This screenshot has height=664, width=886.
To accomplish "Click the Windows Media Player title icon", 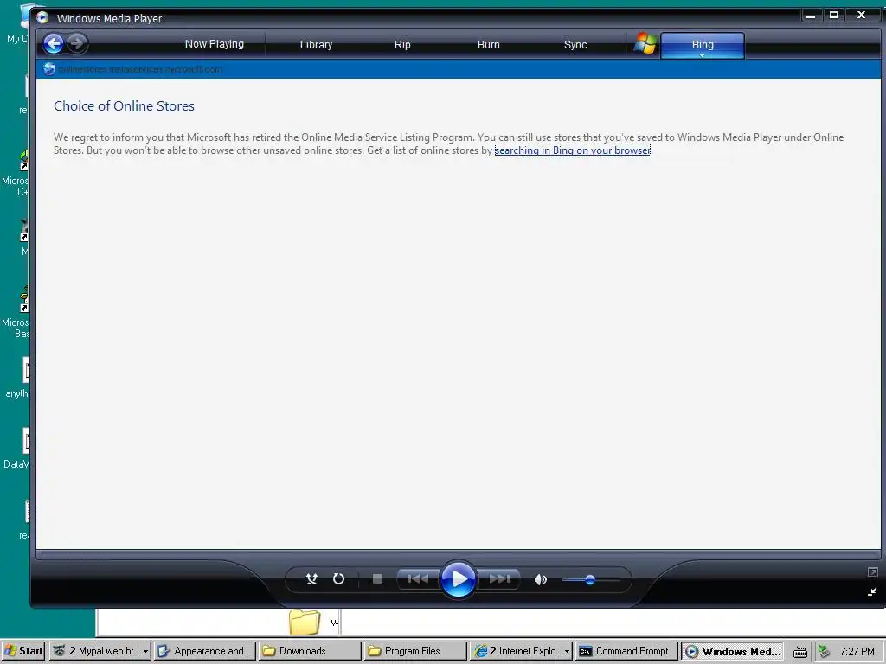I will (43, 18).
